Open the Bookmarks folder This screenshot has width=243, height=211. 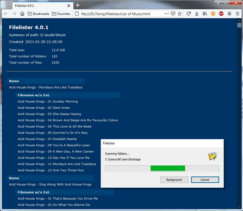pos(39,14)
